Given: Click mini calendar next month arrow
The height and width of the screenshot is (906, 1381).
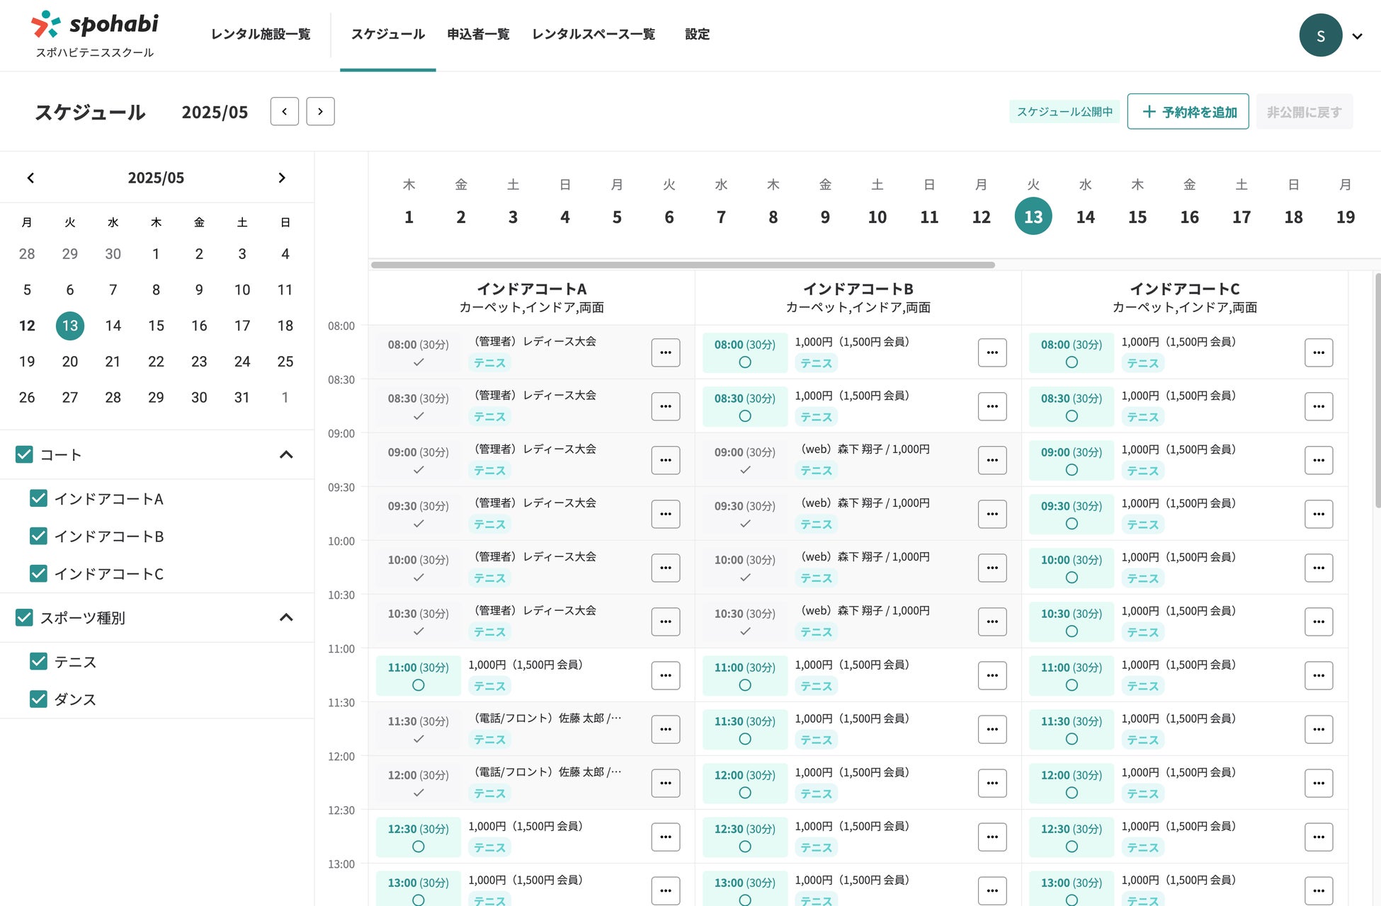Looking at the screenshot, I should click(282, 178).
